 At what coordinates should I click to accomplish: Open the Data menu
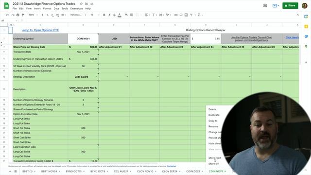(56, 9)
